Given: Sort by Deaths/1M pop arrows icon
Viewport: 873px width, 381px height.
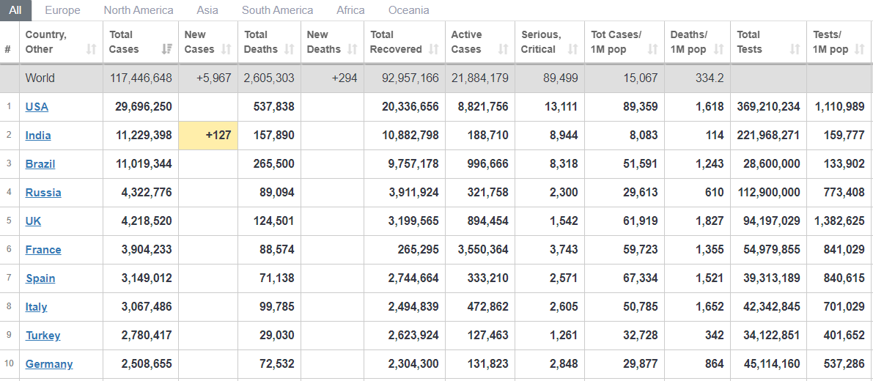Looking at the screenshot, I should (719, 50).
